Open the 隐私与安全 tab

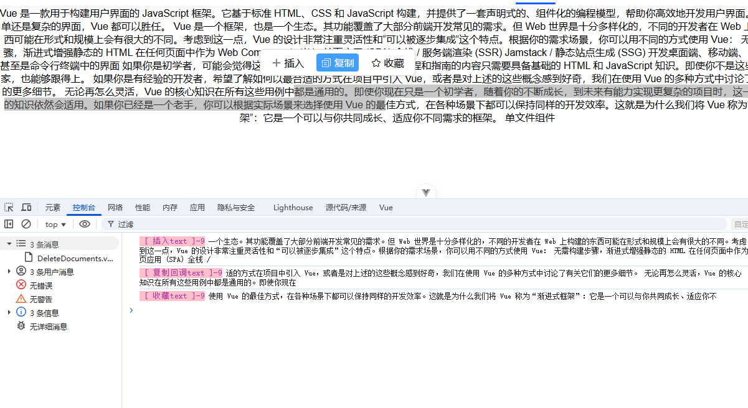[x=236, y=207]
